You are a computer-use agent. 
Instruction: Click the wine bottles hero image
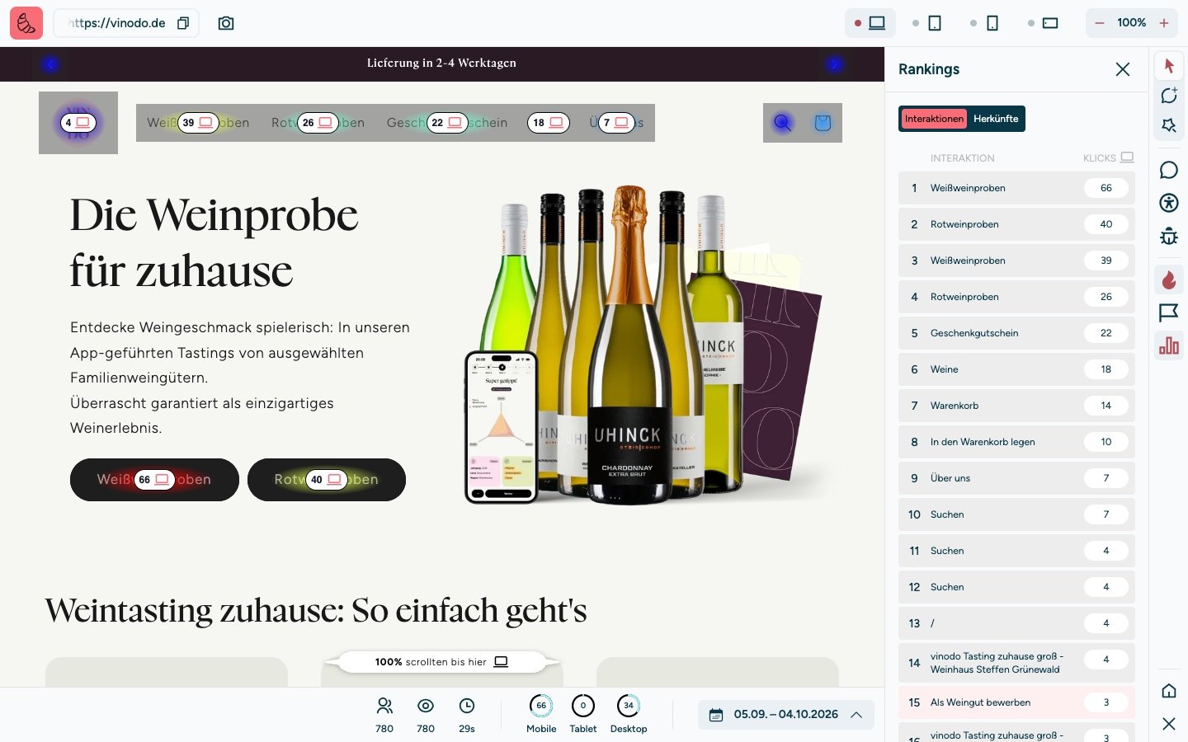pos(645,344)
